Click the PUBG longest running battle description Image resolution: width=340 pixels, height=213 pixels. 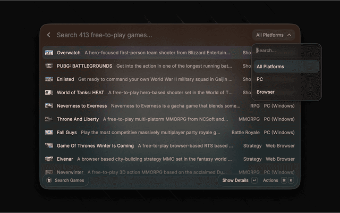point(174,66)
